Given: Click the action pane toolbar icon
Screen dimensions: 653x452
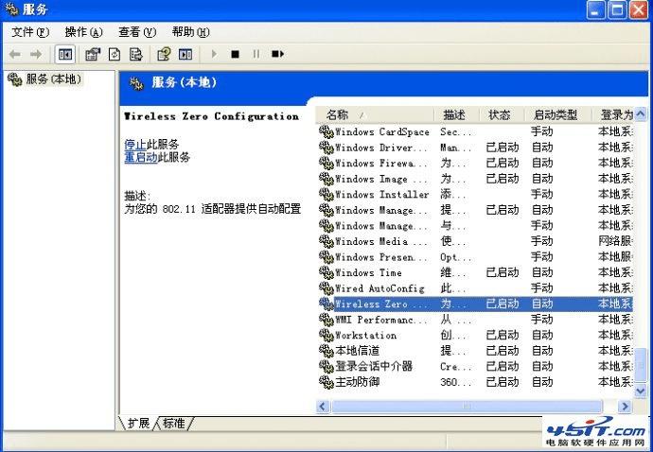Looking at the screenshot, I should pos(185,55).
